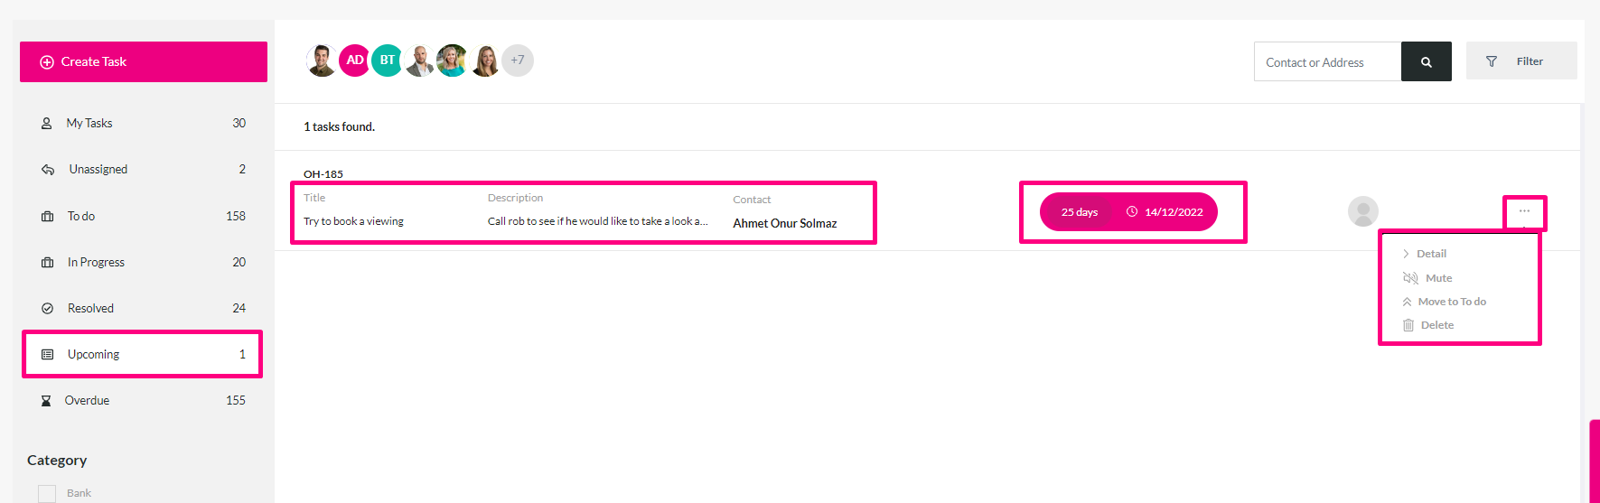Viewport: 1600px width, 503px height.
Task: Click the Contact or Address search field
Action: pyautogui.click(x=1328, y=61)
